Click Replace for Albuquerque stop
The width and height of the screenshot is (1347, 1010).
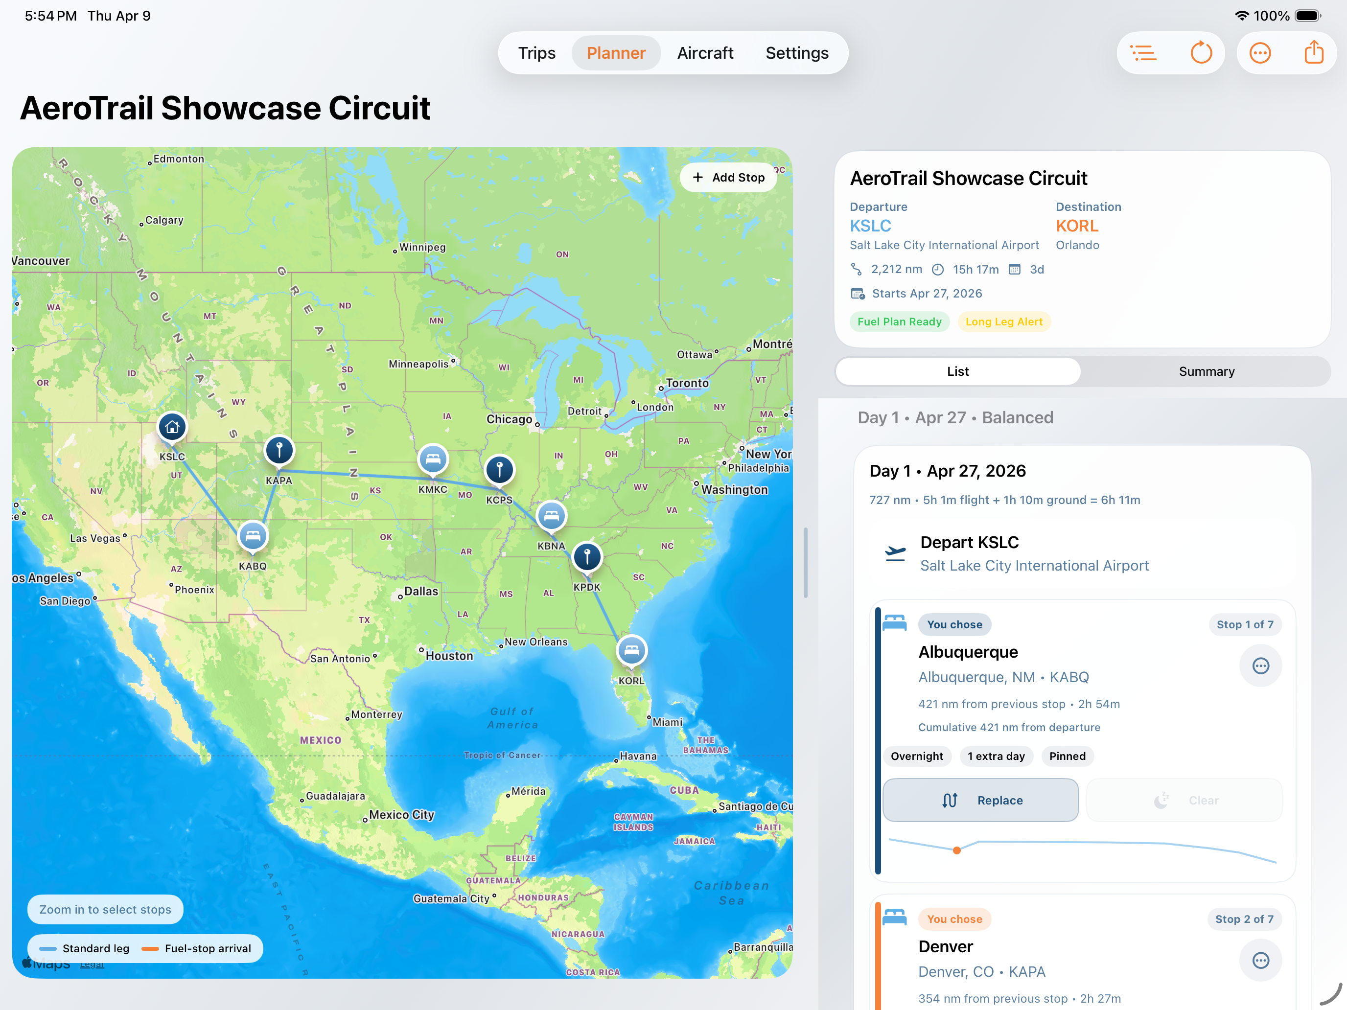980,800
